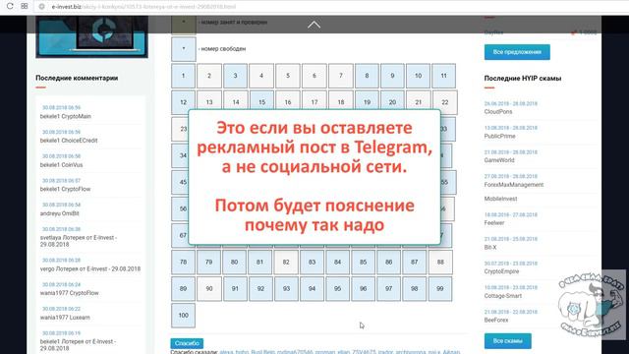
Task: Open Все скамы button
Action: [x=508, y=341]
